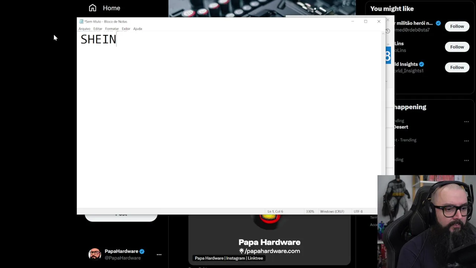Viewport: 476px width, 268px height.
Task: Click the Home house icon in the X sidebar
Action: click(x=93, y=8)
